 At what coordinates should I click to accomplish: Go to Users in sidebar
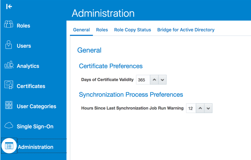24,46
